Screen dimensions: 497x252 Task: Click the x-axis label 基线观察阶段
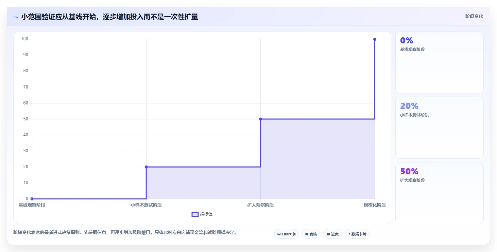click(32, 205)
